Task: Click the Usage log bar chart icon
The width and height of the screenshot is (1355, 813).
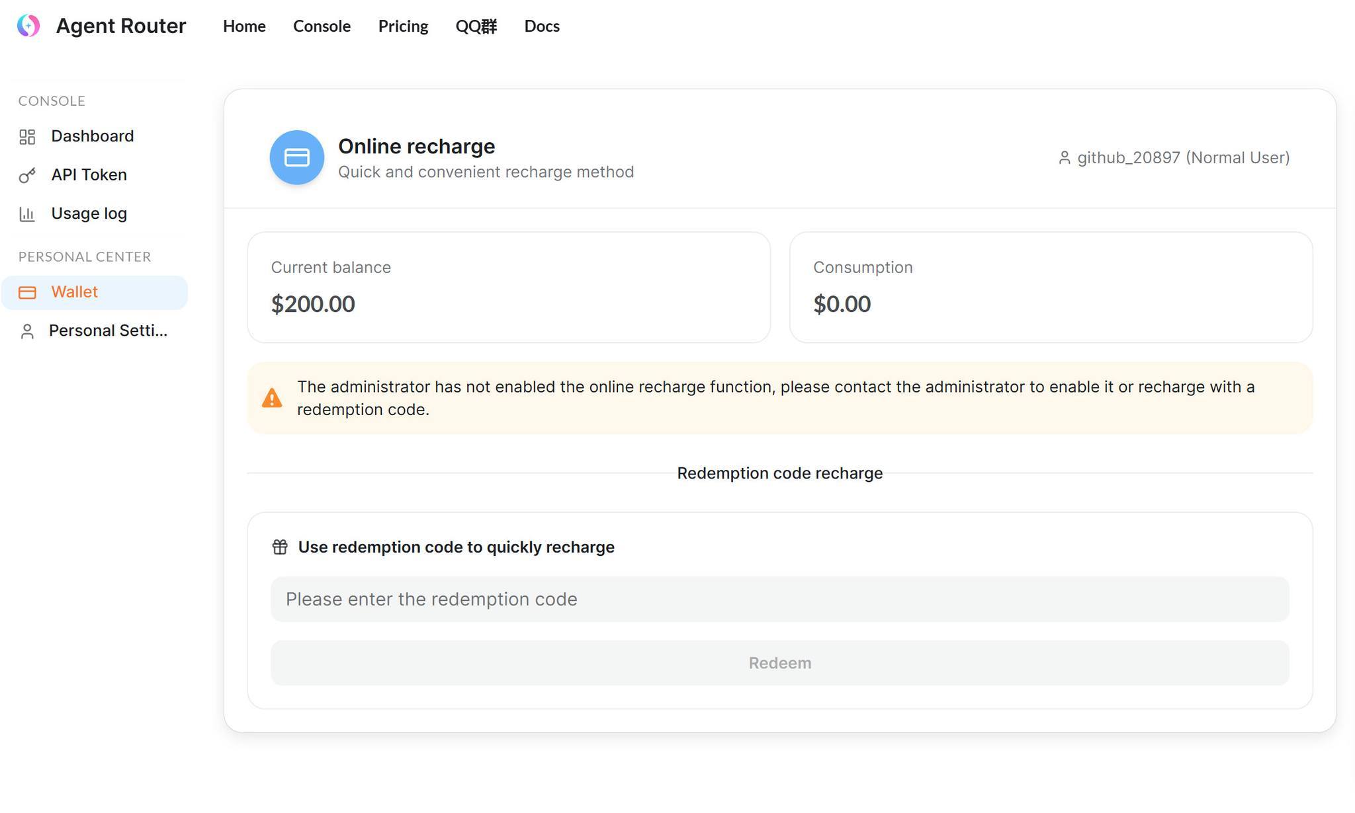Action: point(27,214)
